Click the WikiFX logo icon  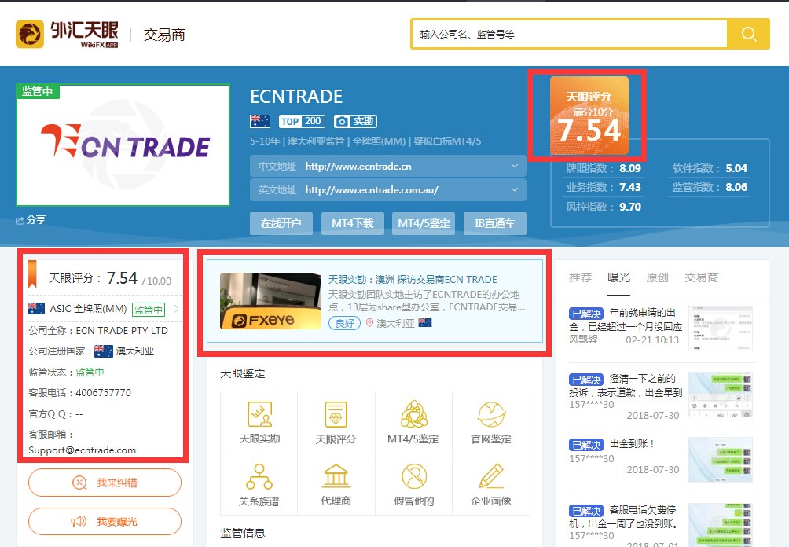30,35
